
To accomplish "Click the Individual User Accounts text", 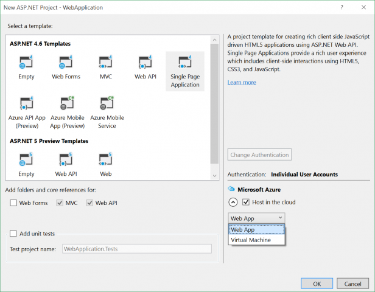I will tap(304, 175).
